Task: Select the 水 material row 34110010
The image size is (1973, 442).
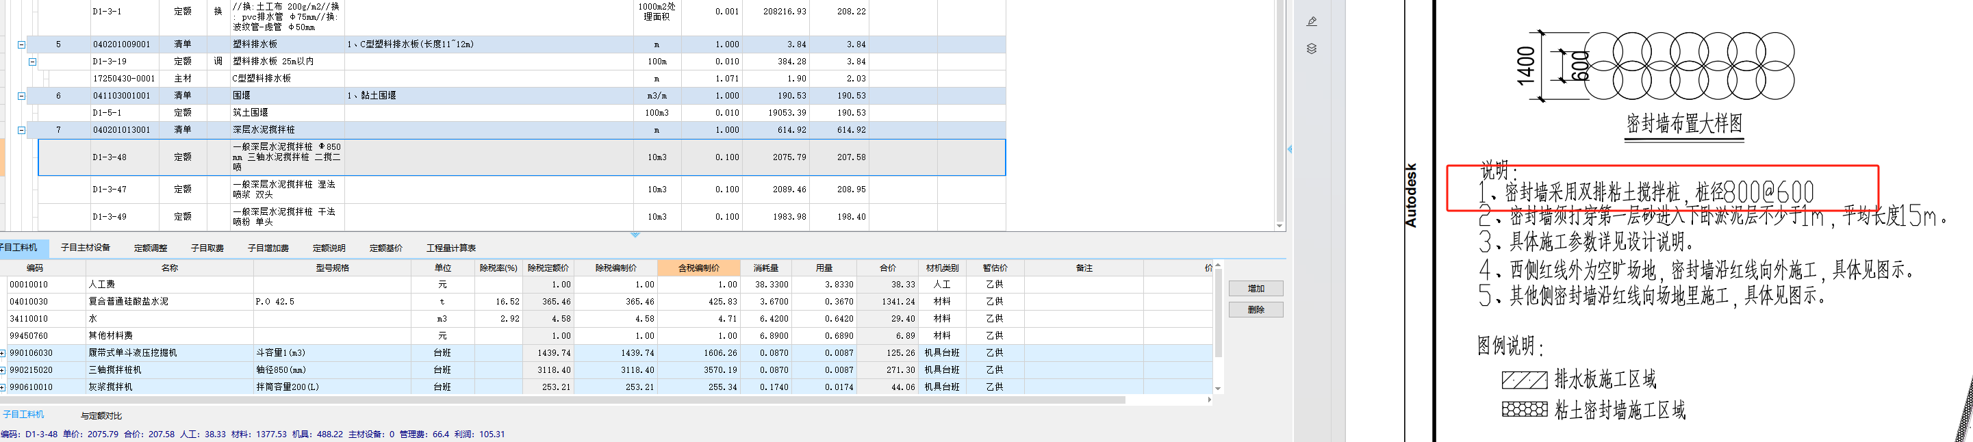Action: 607,319
